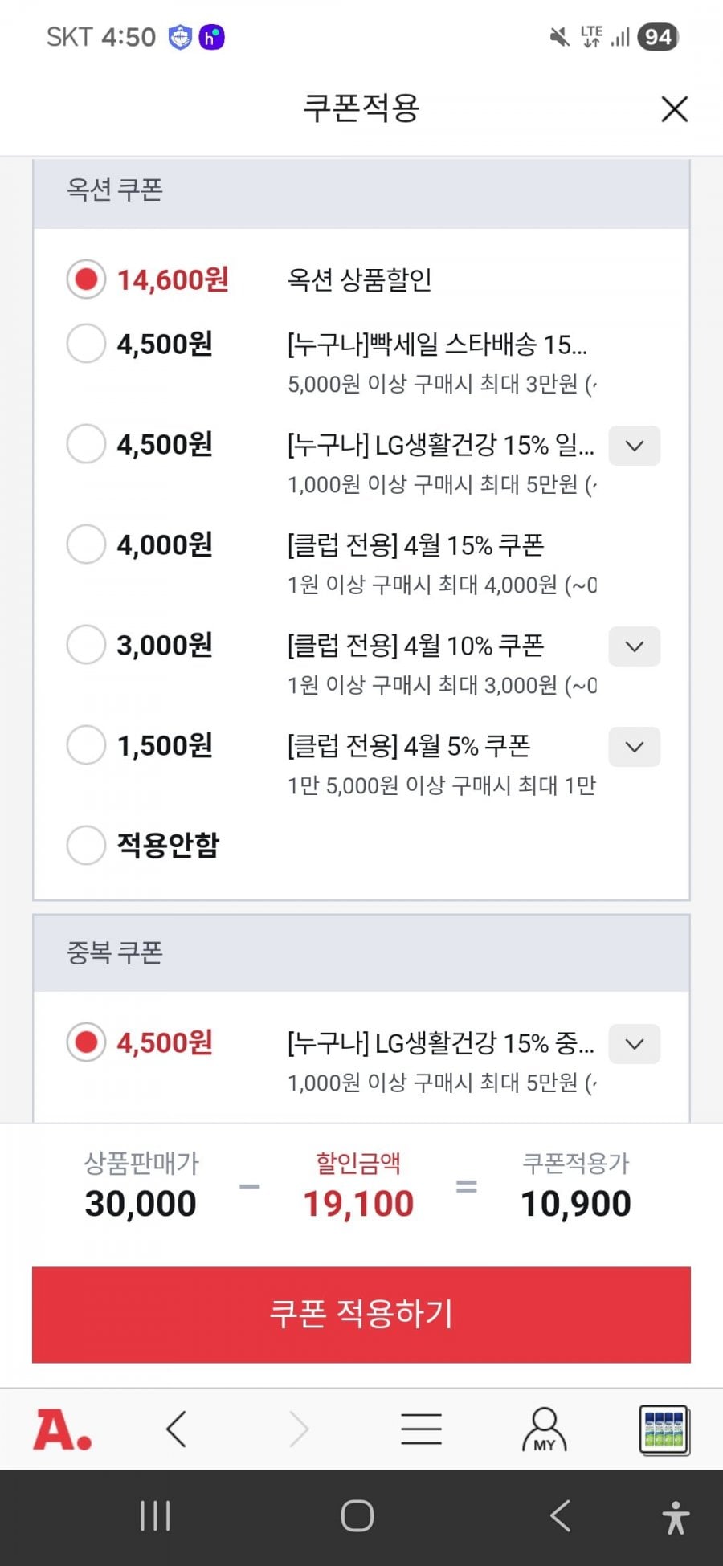Open the MY profile page icon

click(544, 1429)
